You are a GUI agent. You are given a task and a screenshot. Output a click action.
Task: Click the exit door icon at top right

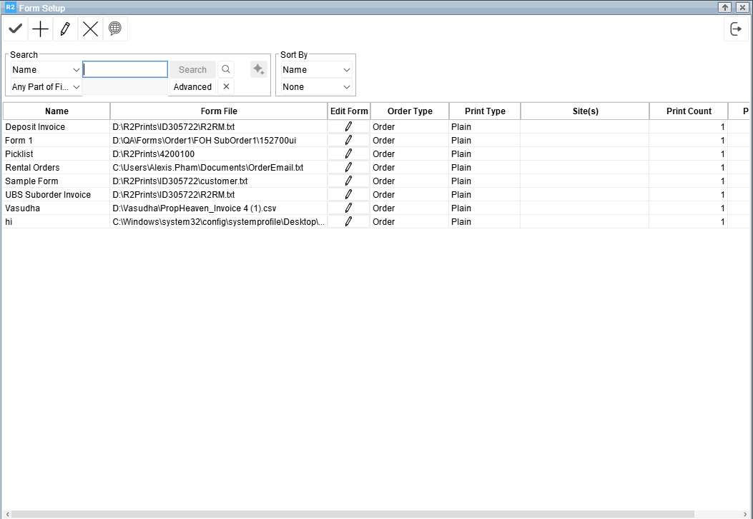click(x=736, y=29)
